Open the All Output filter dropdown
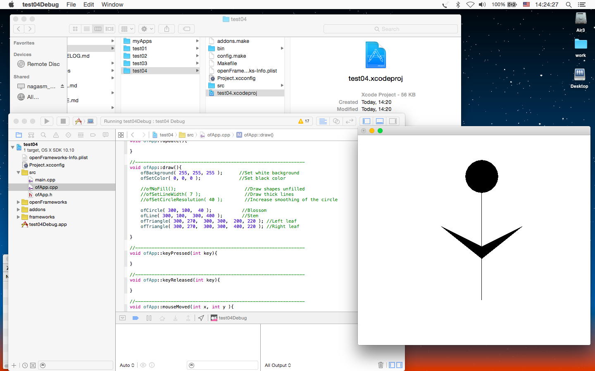This screenshot has width=595, height=371. (278, 365)
